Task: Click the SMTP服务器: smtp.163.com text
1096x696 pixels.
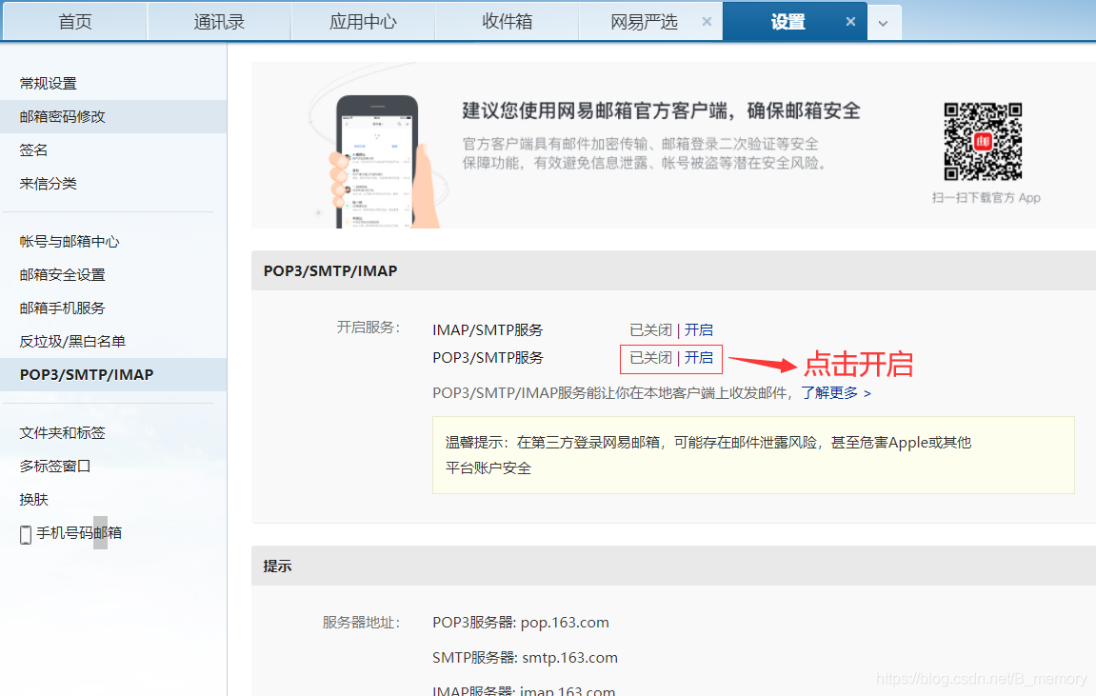Action: [x=525, y=658]
